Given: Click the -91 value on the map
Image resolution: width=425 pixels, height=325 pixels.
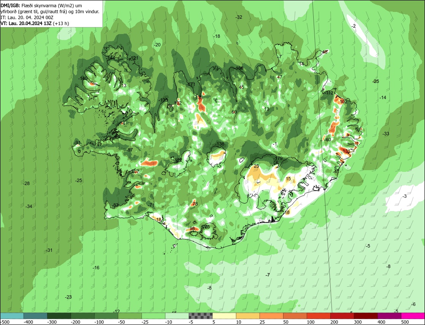Looking at the screenshot, I should click(77, 143).
